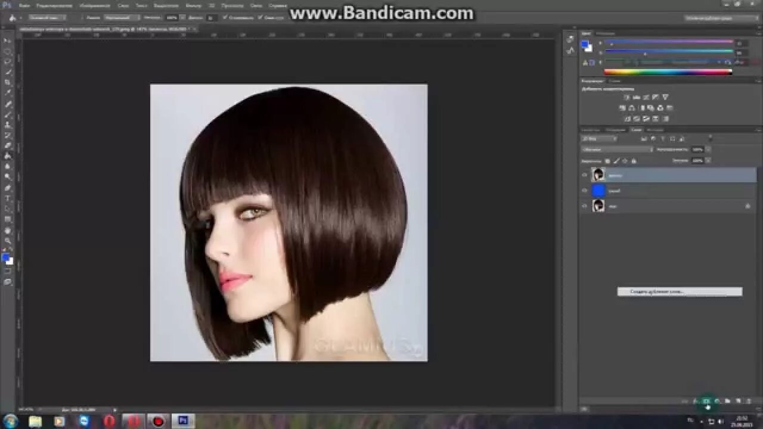Select the blue fill layer thumbnail
Screen dimensions: 763x429
(x=598, y=191)
